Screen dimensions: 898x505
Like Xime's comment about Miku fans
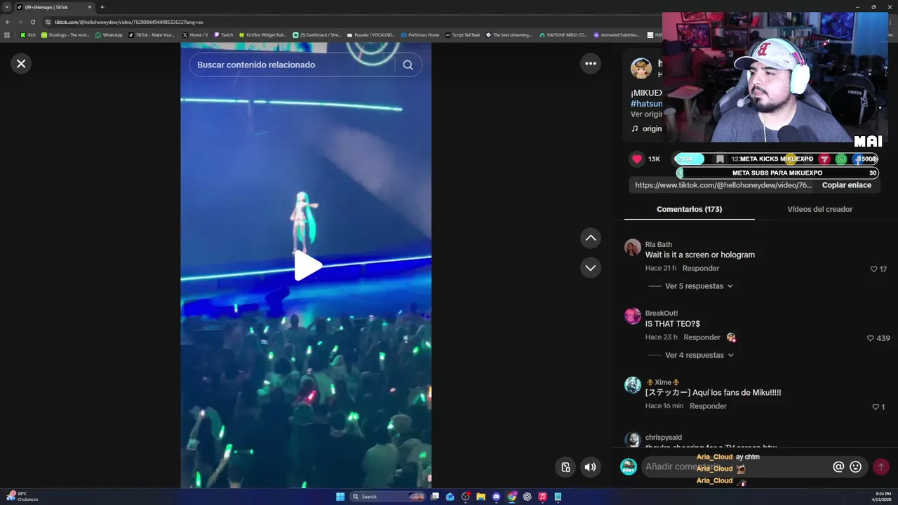coord(876,407)
